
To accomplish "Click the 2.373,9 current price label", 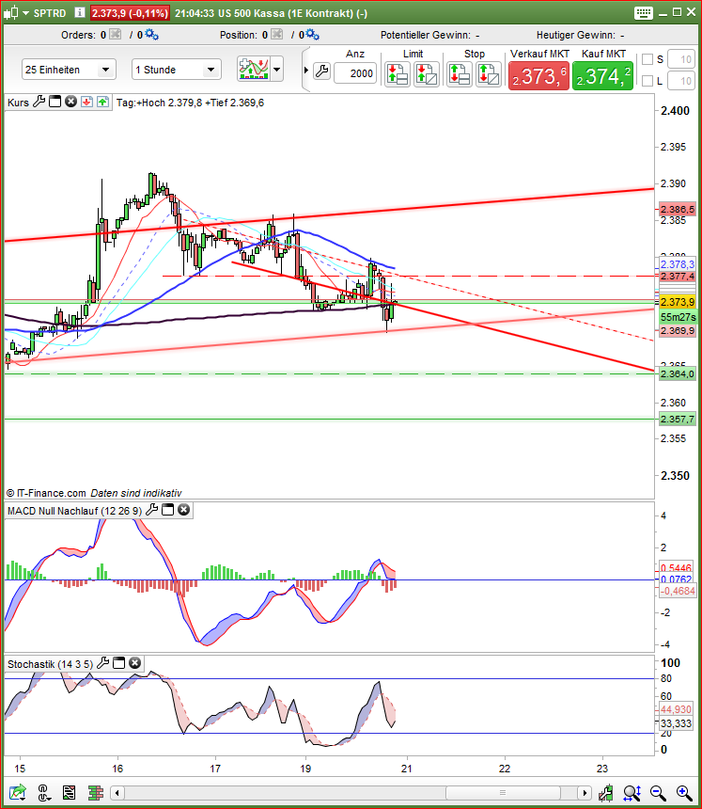I will (678, 302).
